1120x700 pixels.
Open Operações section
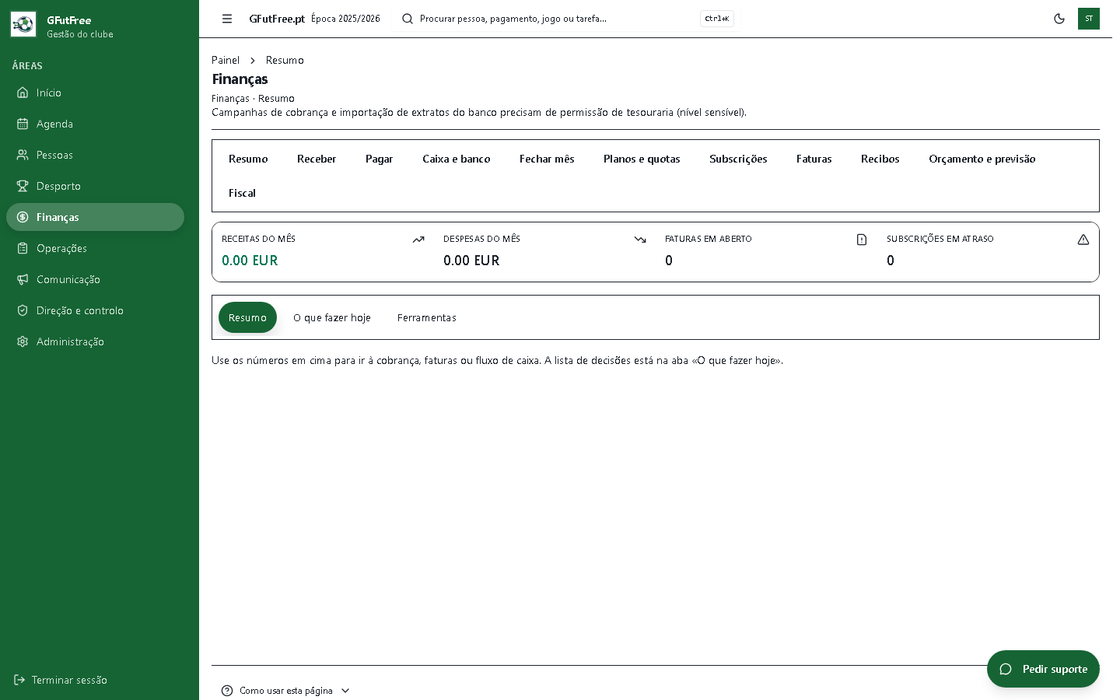point(95,248)
